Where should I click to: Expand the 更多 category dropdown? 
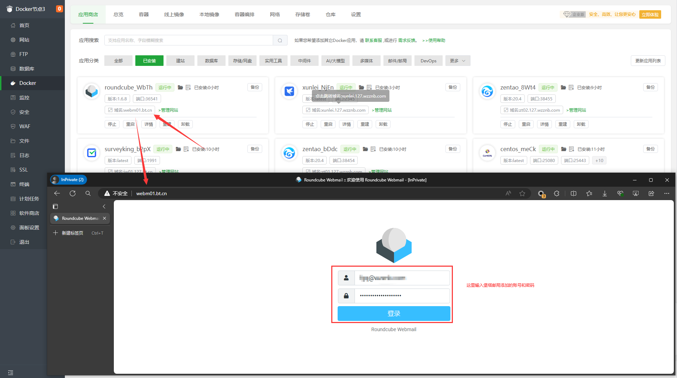457,61
